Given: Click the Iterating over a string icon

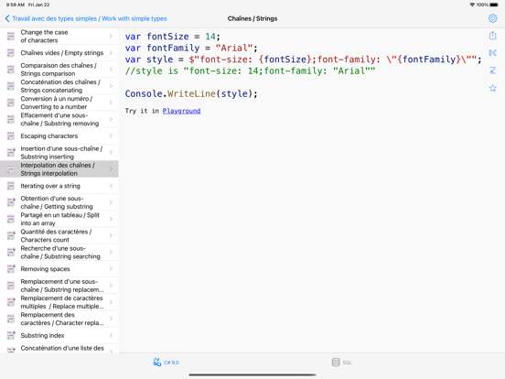Looking at the screenshot, I should point(11,186).
